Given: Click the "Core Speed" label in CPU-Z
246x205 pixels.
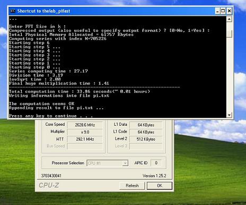Looking at the screenshot, I should click(x=55, y=124).
